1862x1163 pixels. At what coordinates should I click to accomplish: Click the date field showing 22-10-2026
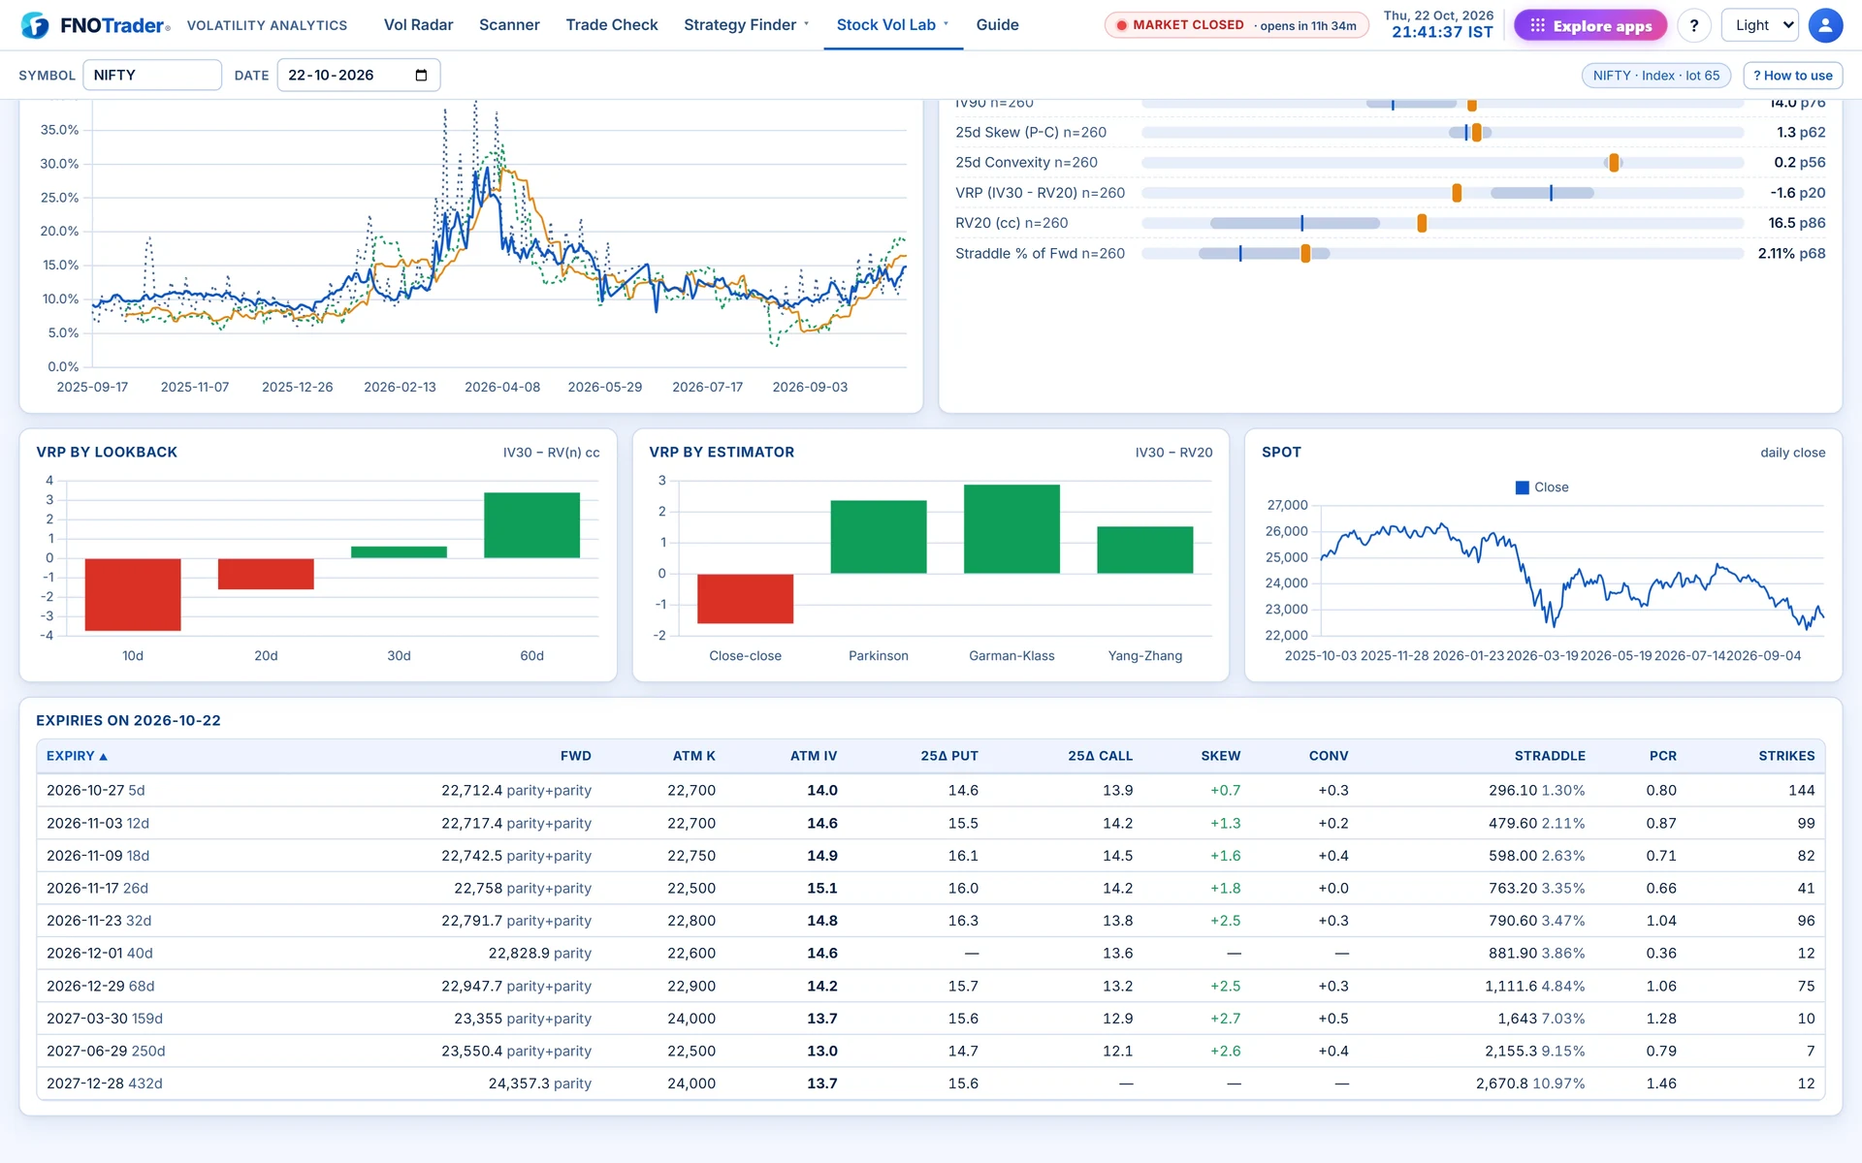pyautogui.click(x=358, y=75)
